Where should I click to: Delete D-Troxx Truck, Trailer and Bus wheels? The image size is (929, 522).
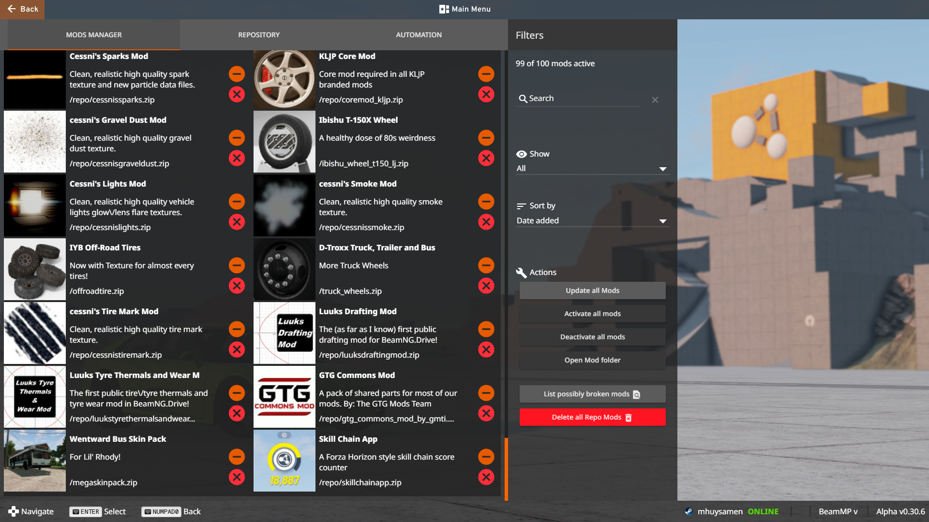[x=486, y=286]
